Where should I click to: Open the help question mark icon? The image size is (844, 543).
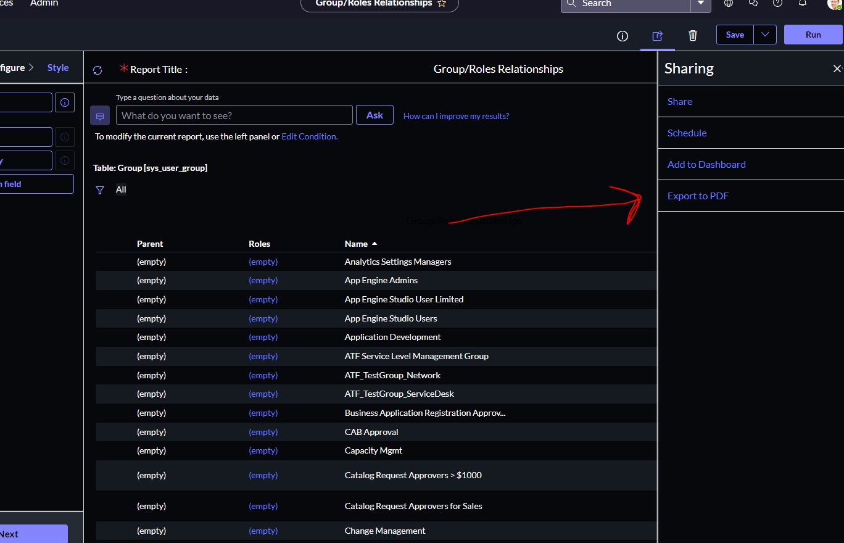777,4
